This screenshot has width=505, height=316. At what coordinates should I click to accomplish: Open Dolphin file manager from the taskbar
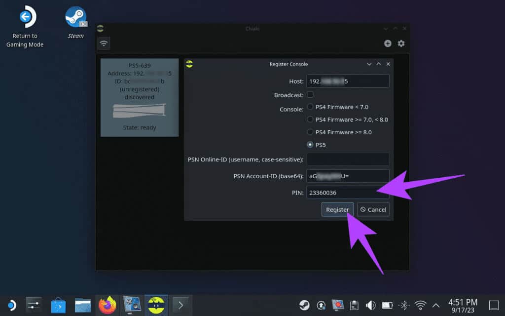coord(83,305)
